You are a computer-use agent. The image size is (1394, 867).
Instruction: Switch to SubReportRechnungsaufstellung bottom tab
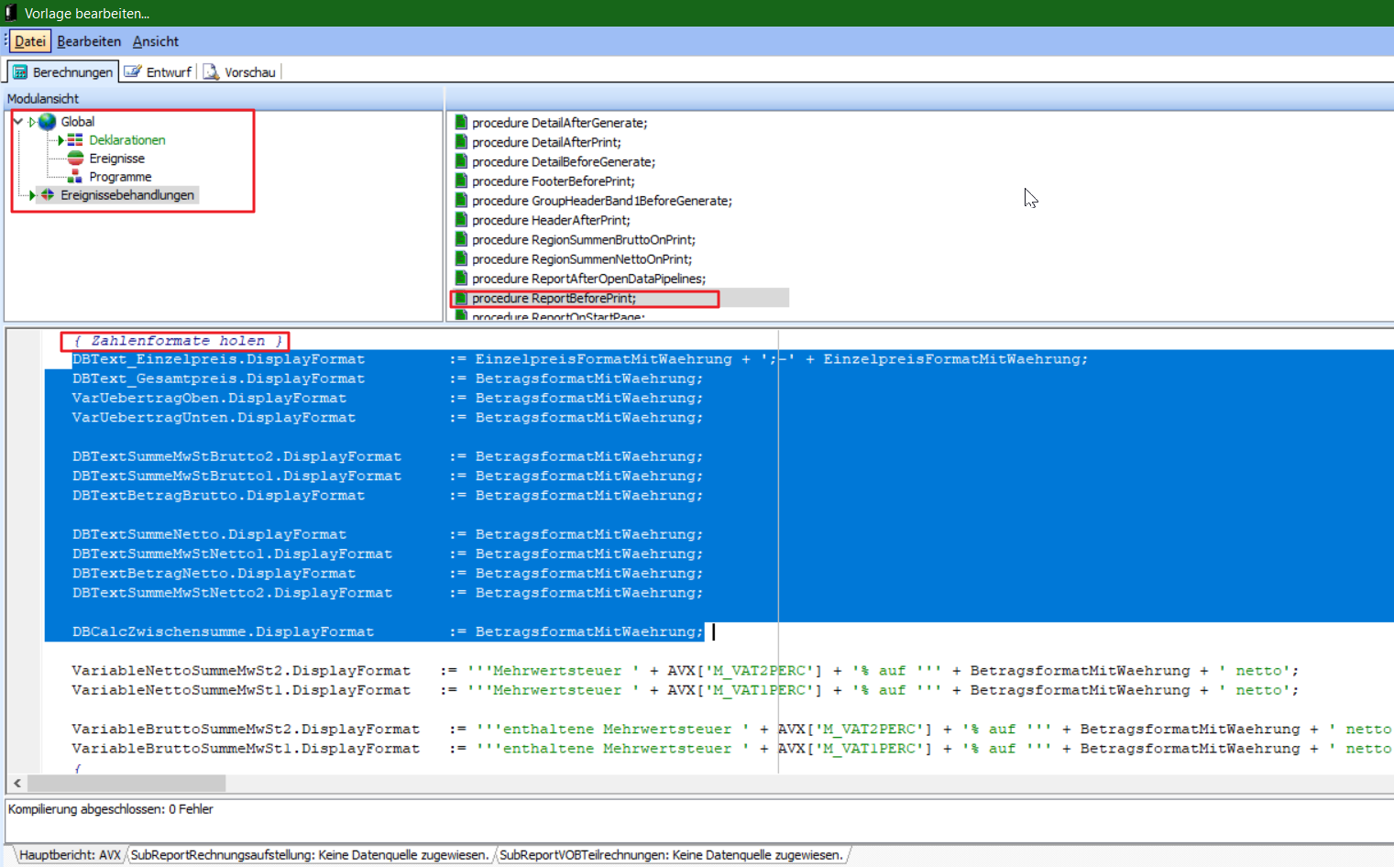click(x=310, y=855)
